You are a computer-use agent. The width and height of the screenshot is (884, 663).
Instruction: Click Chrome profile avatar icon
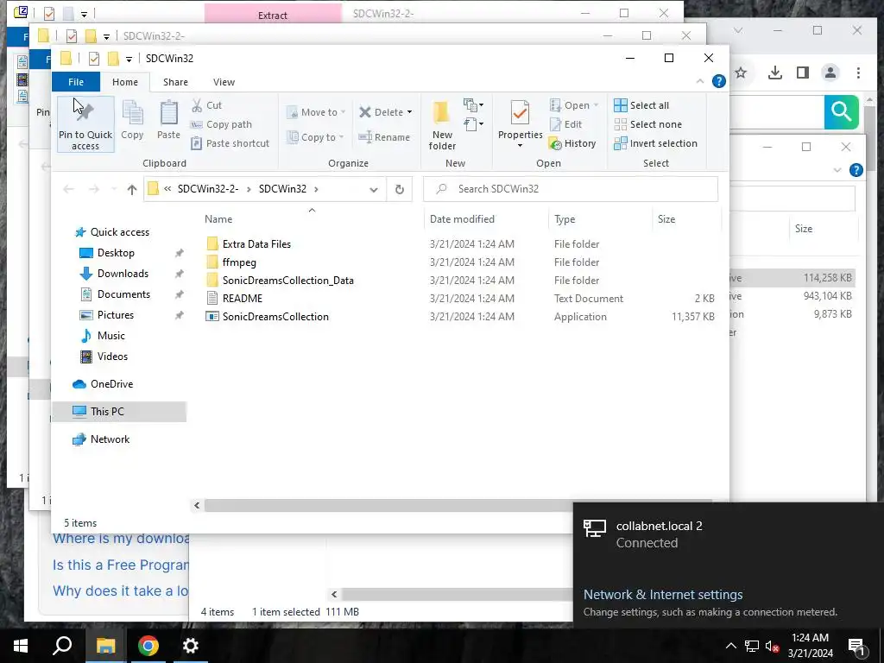point(830,73)
